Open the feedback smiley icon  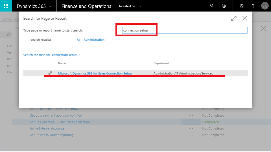click(224, 6)
